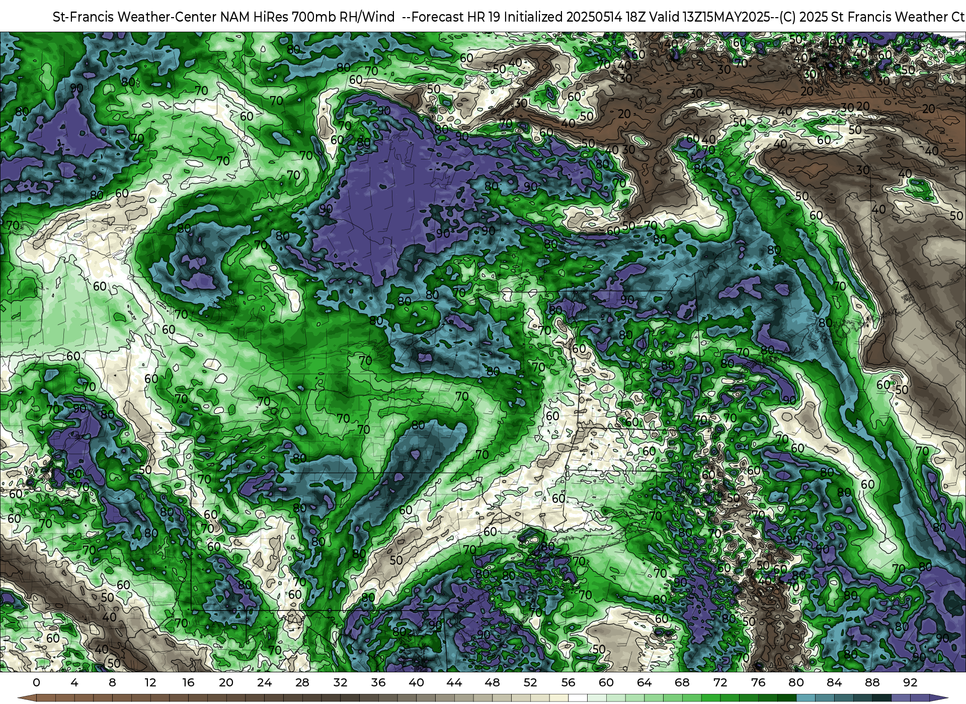The image size is (966, 704).
Task: Click the colorbar tick label "28"
Action: point(302,682)
